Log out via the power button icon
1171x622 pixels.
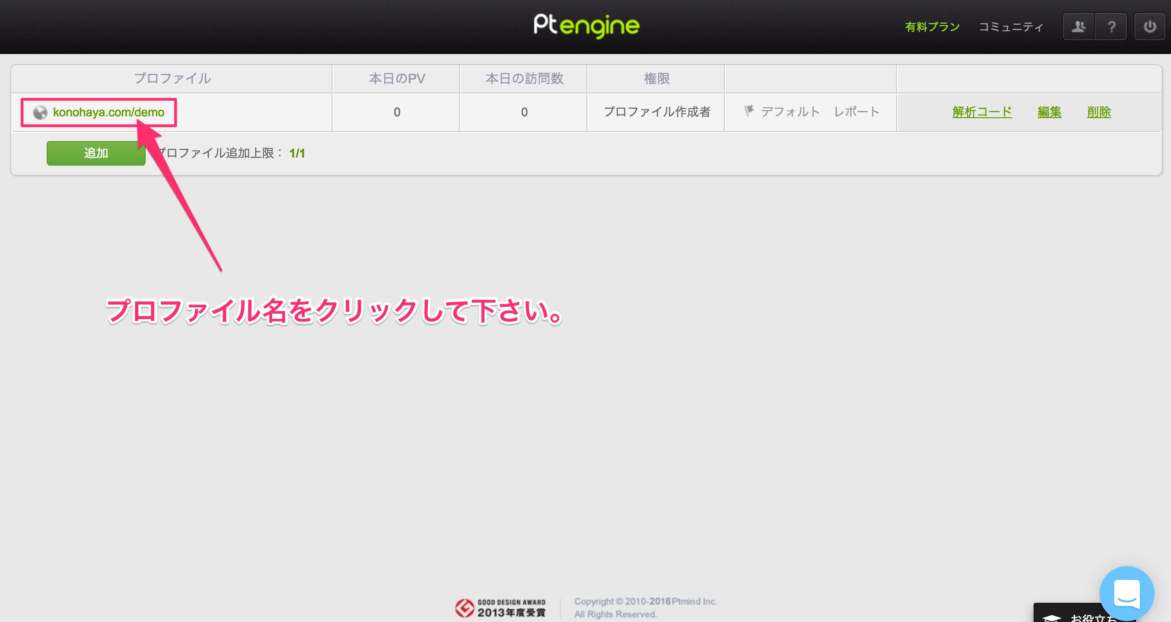(x=1150, y=26)
